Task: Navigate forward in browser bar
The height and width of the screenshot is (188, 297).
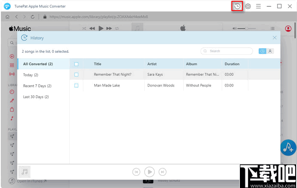Action: pyautogui.click(x=24, y=17)
